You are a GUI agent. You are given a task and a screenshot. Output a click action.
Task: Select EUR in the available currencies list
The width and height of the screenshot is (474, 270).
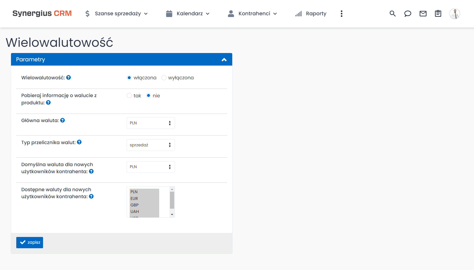point(134,198)
